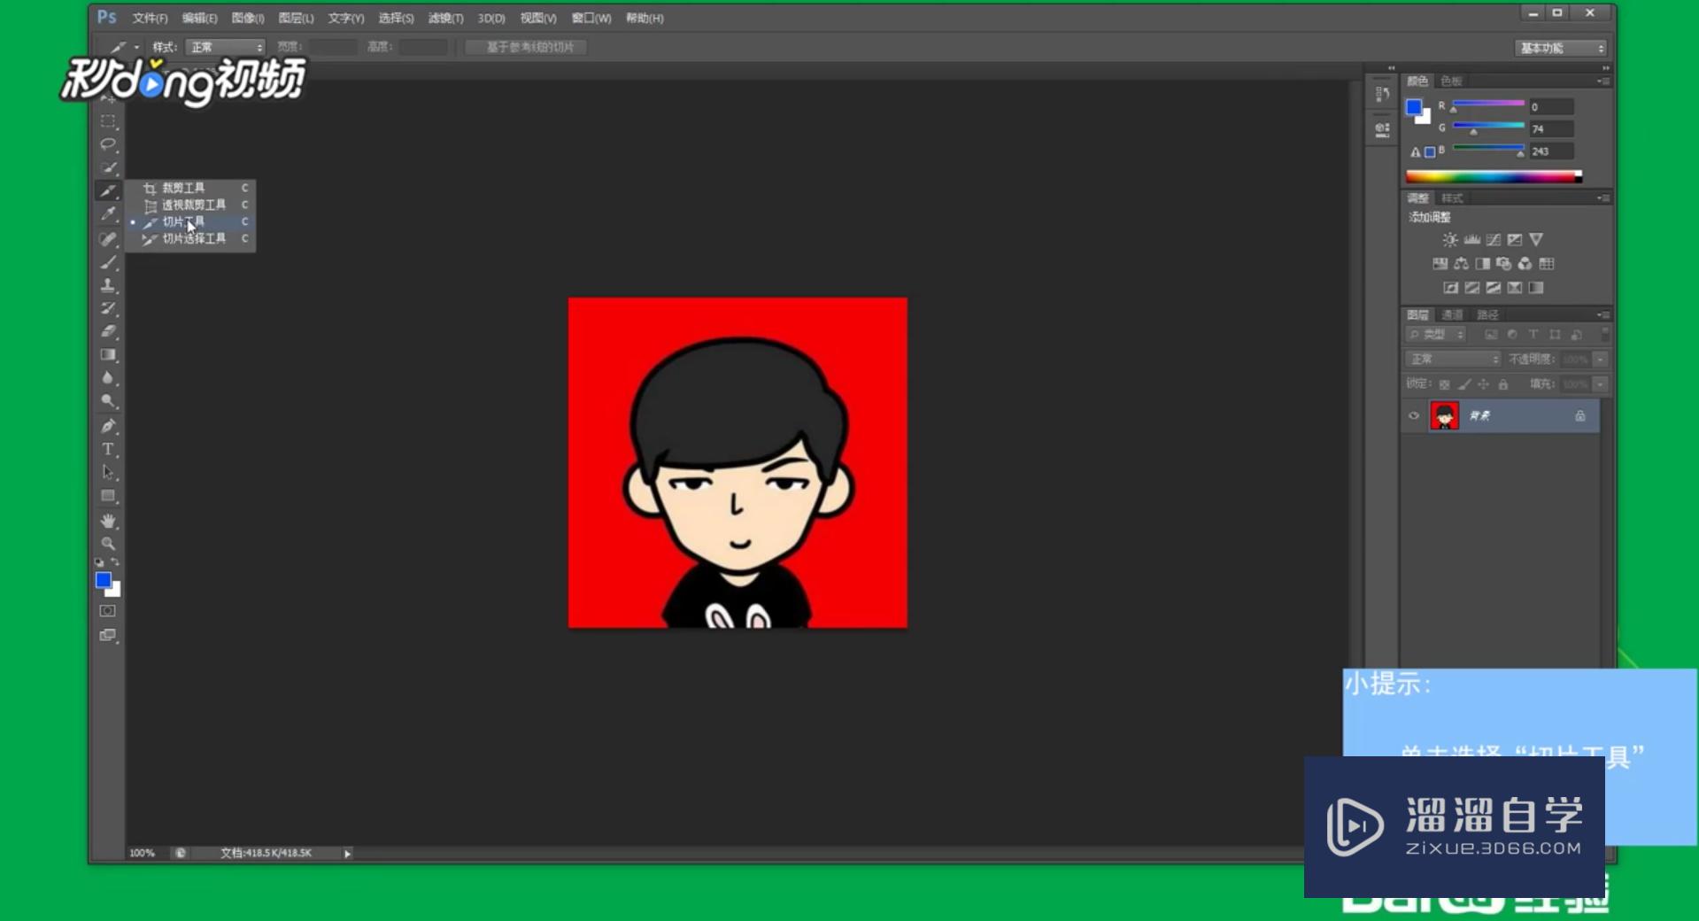
Task: Select the Lasso tool
Action: (x=108, y=144)
